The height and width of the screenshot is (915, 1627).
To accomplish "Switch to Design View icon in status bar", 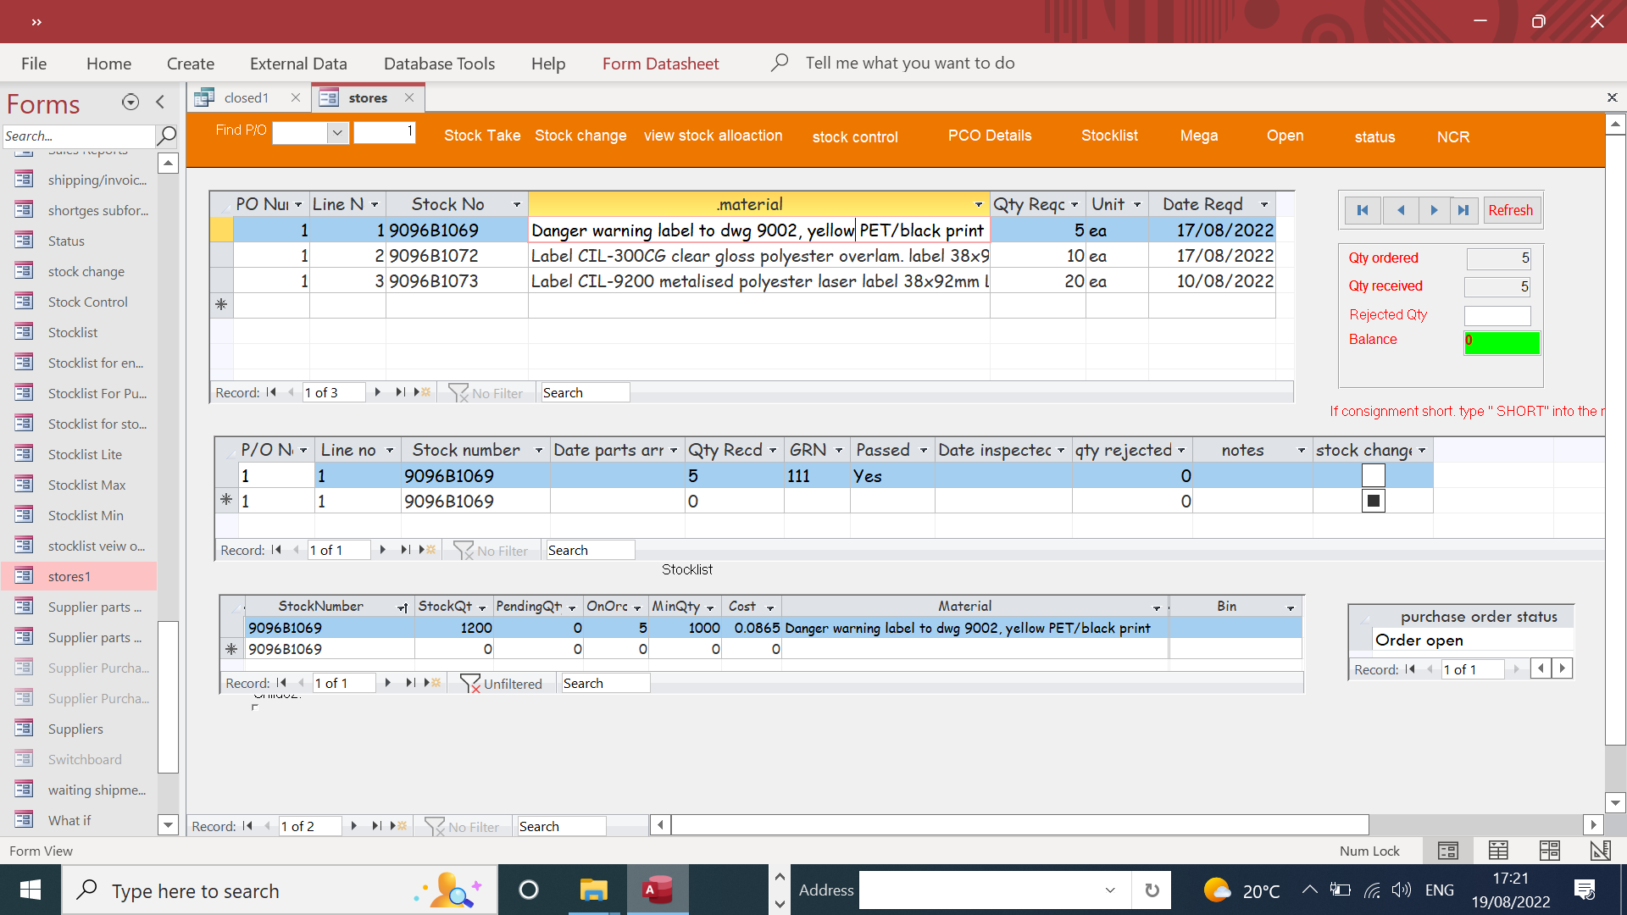I will [x=1600, y=850].
